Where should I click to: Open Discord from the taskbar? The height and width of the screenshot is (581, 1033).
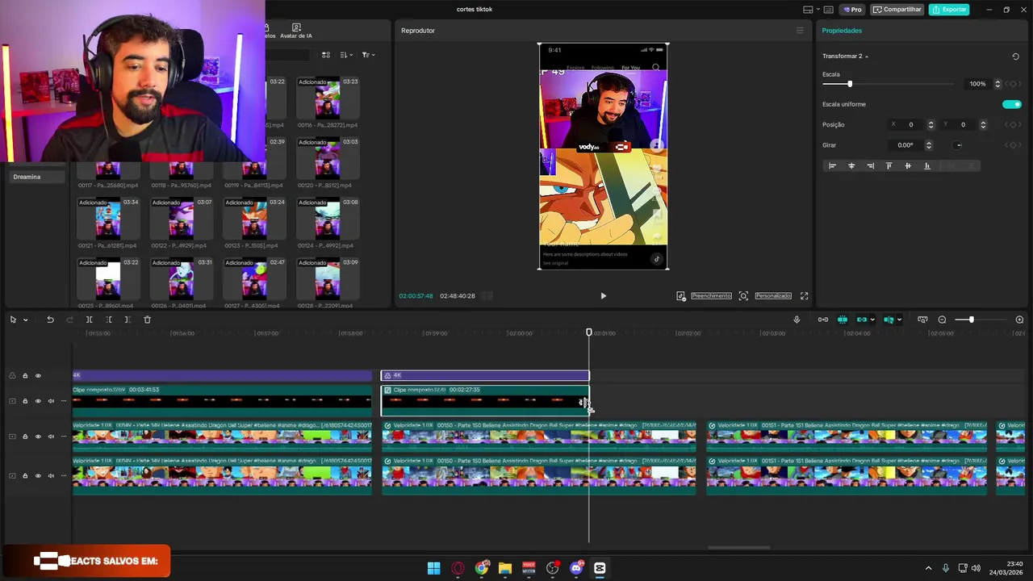(x=576, y=568)
